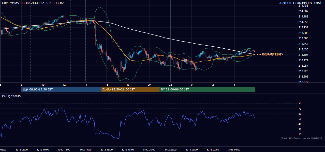Click price level 214.433 on the axis
325x152 pixels.
tap(303, 6)
